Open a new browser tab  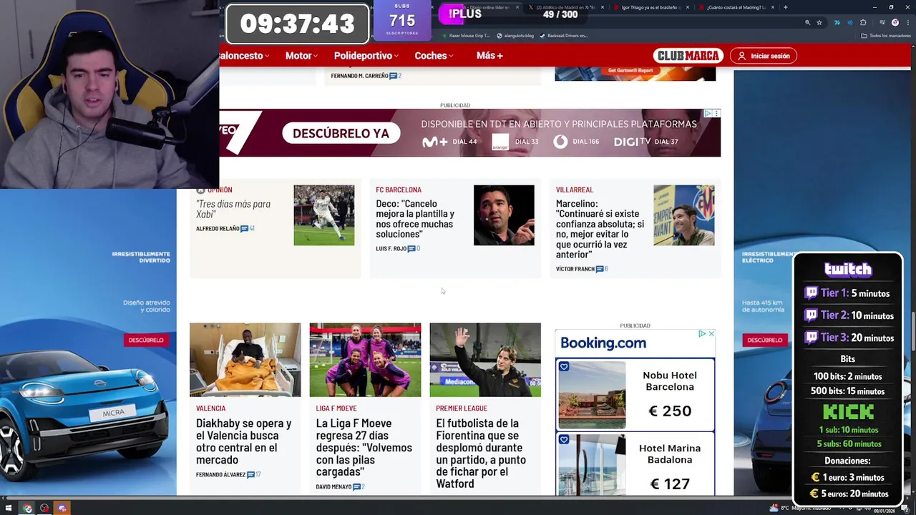785,7
